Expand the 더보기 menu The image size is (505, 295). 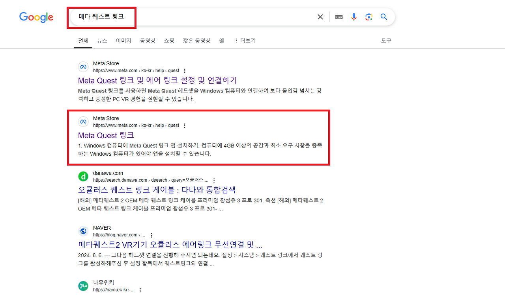pyautogui.click(x=245, y=41)
